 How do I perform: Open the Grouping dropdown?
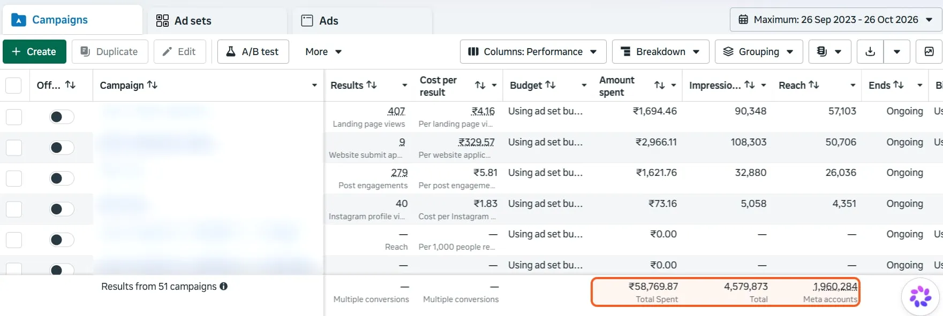pos(759,52)
